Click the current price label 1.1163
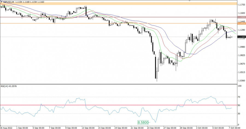246x129 pixels. click(x=241, y=37)
